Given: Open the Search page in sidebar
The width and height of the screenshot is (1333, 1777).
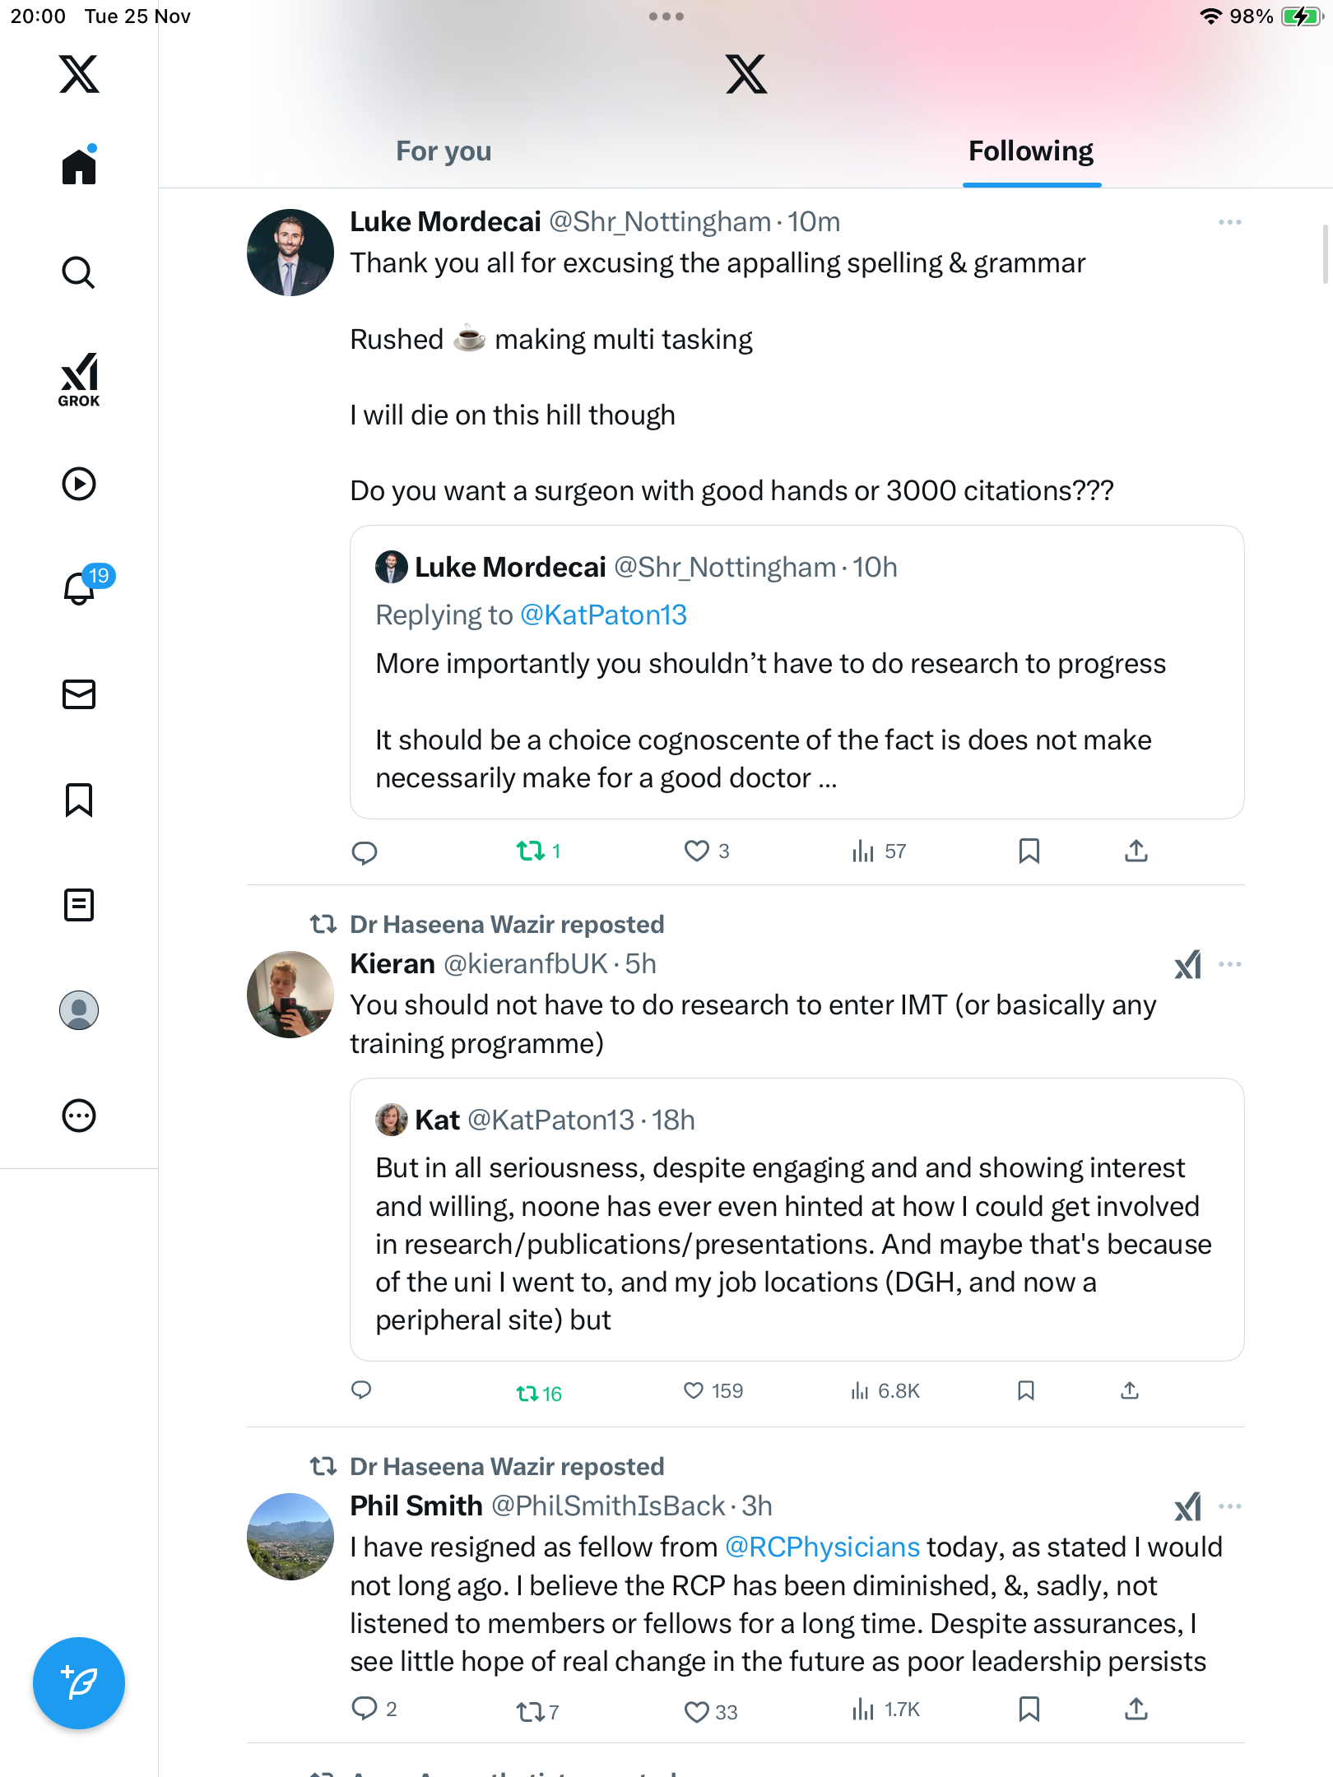Looking at the screenshot, I should 79,272.
